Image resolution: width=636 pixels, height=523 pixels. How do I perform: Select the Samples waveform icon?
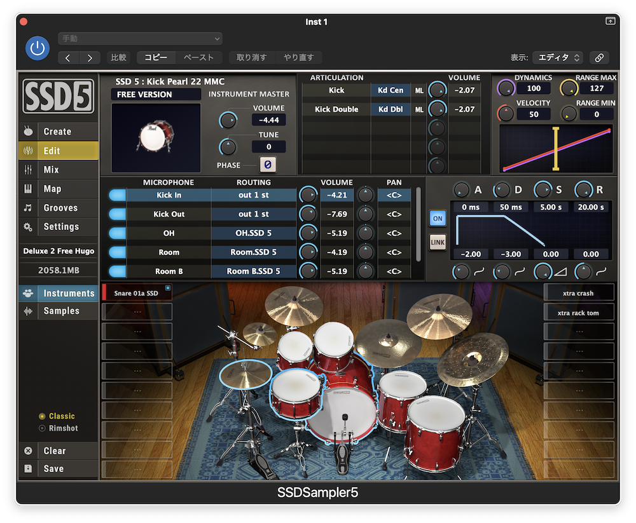point(28,311)
